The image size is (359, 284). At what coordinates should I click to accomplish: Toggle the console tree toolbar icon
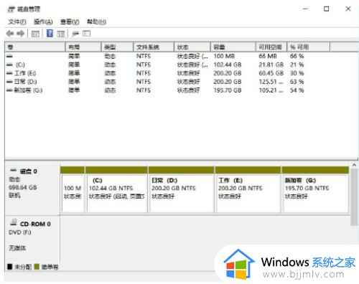pyautogui.click(x=35, y=34)
